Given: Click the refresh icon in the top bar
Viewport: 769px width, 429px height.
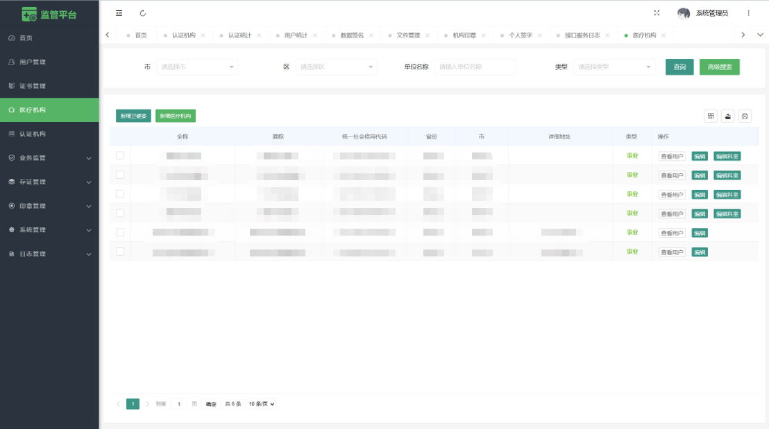Looking at the screenshot, I should coord(143,13).
